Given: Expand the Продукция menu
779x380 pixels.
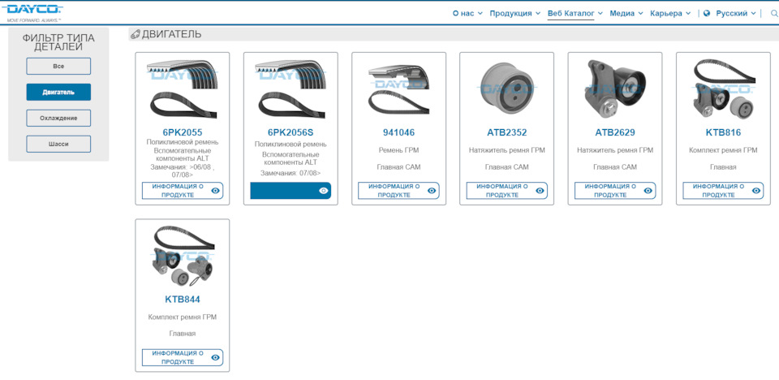Looking at the screenshot, I should click(x=515, y=14).
